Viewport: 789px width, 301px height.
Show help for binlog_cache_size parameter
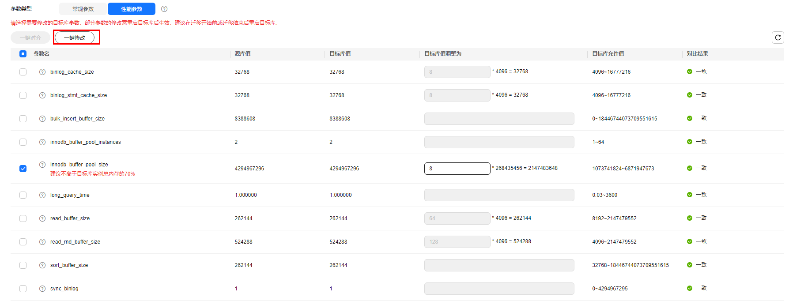coord(42,72)
